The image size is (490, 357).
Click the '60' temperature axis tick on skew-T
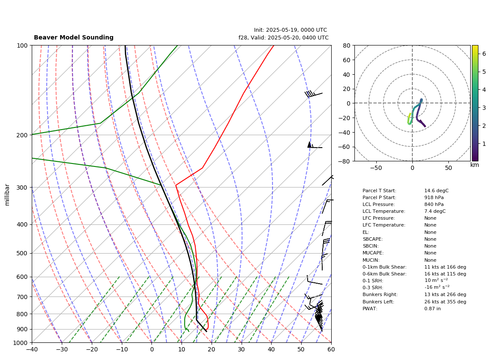tap(331, 349)
